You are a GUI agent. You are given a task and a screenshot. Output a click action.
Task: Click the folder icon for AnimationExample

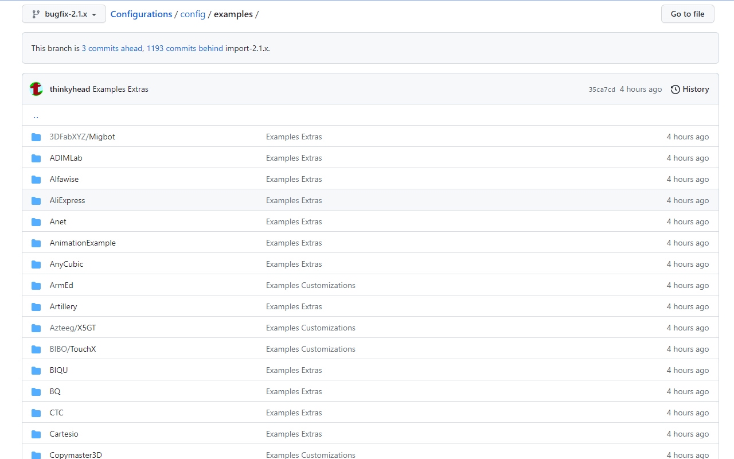point(36,243)
